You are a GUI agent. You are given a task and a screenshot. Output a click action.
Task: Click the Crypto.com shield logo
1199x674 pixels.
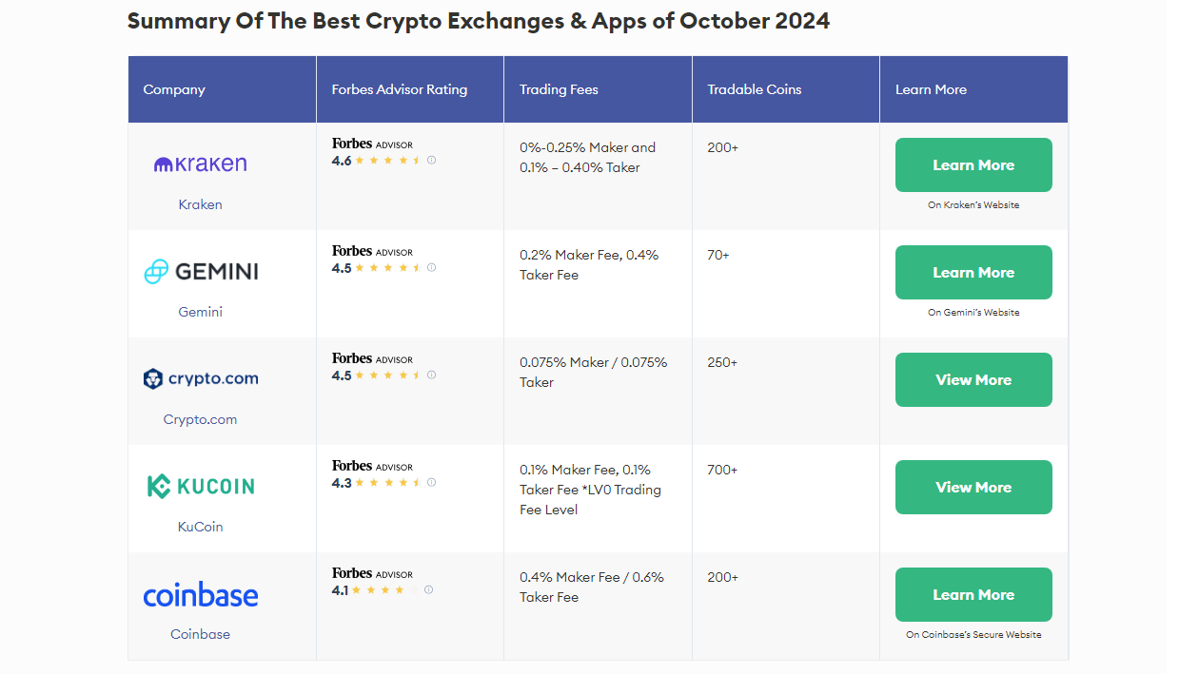click(x=154, y=377)
